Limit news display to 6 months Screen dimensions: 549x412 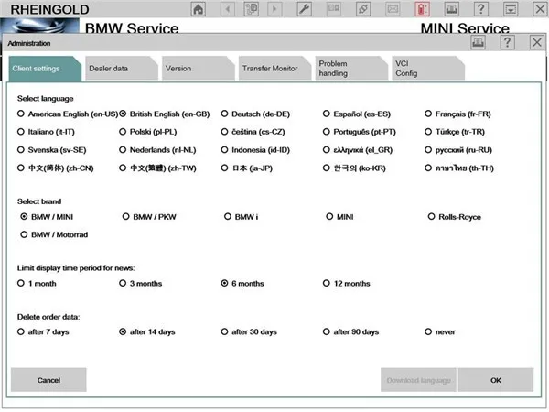coord(242,284)
